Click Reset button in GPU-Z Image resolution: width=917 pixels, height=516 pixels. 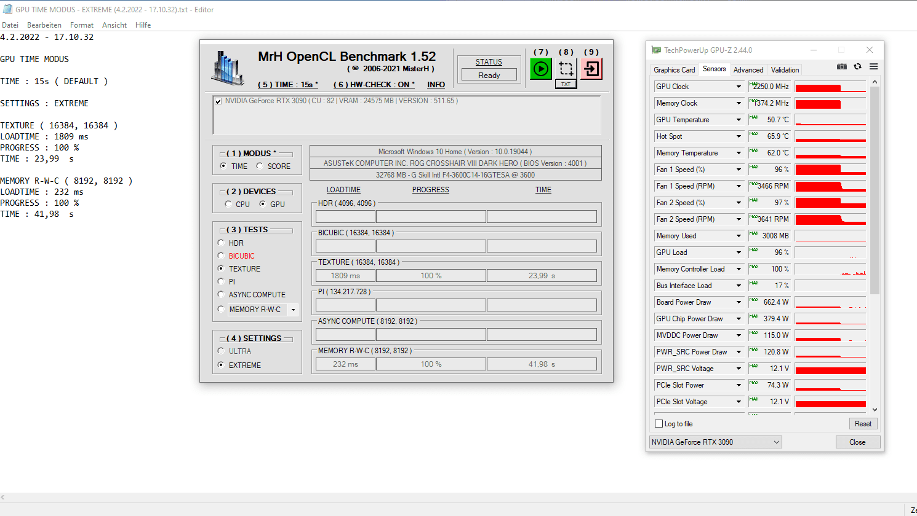click(863, 424)
